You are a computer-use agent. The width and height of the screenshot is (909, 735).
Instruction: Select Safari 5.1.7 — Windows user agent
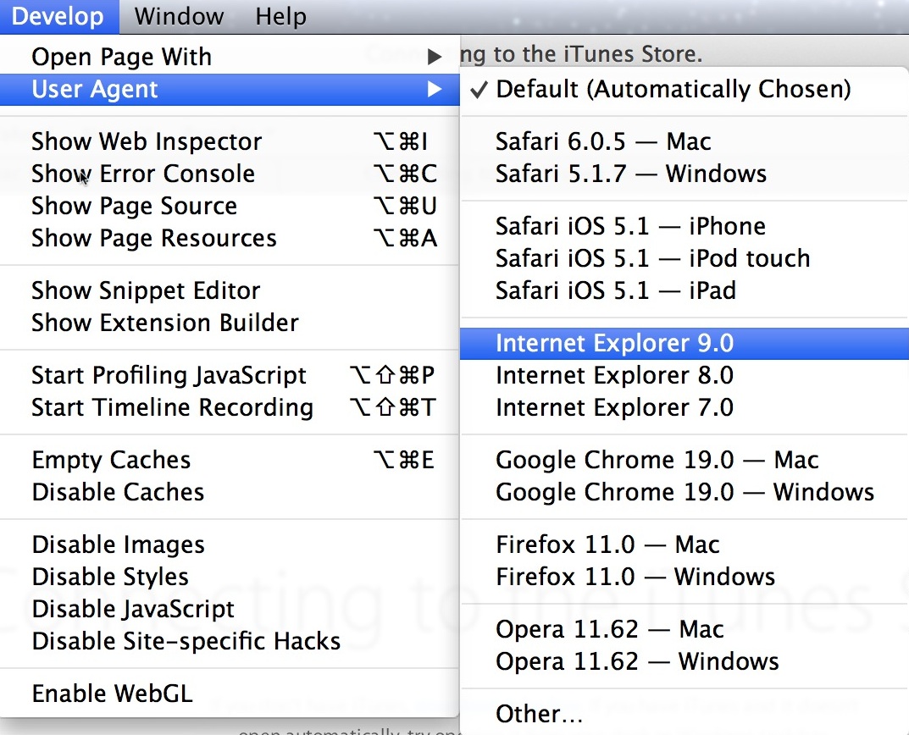tap(630, 174)
